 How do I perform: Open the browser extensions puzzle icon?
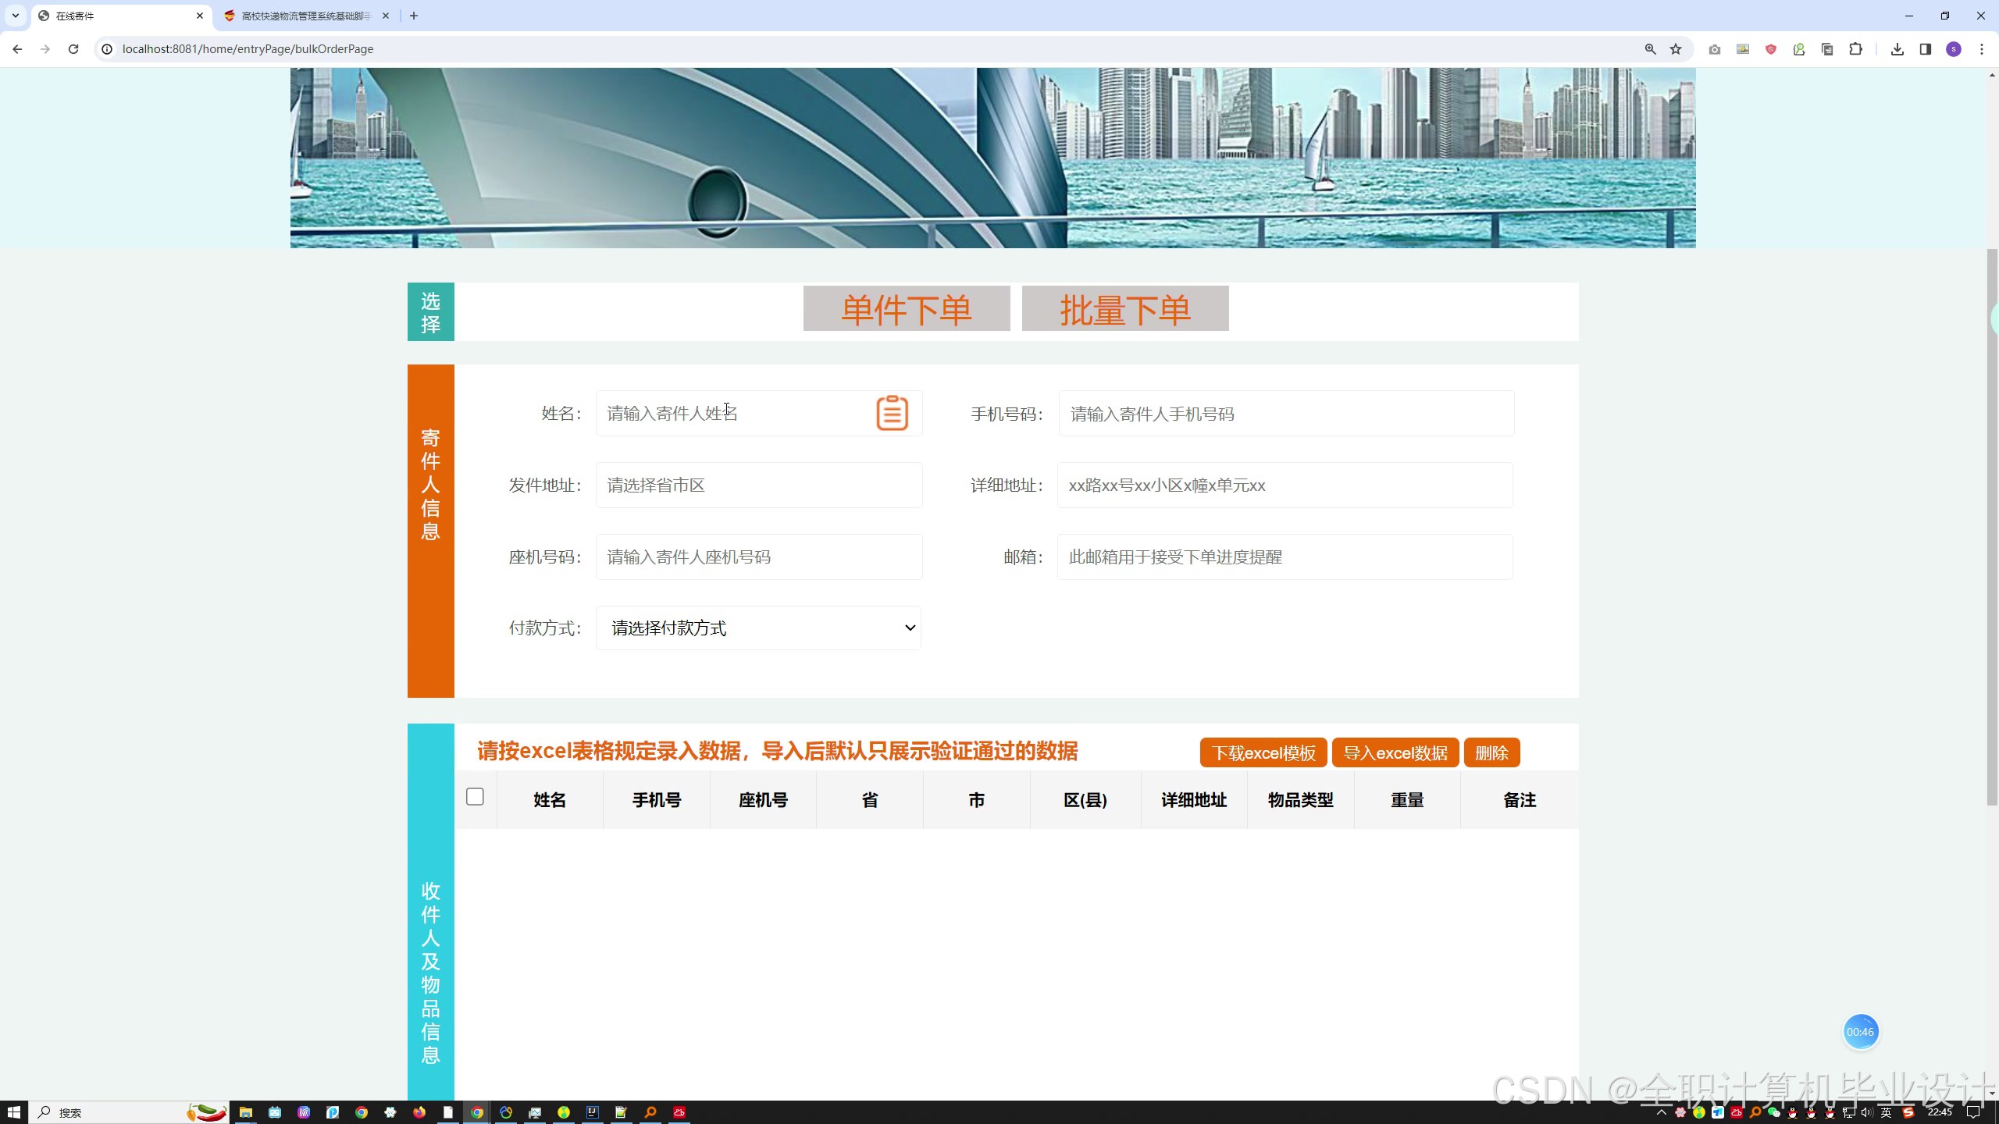[x=1856, y=49]
